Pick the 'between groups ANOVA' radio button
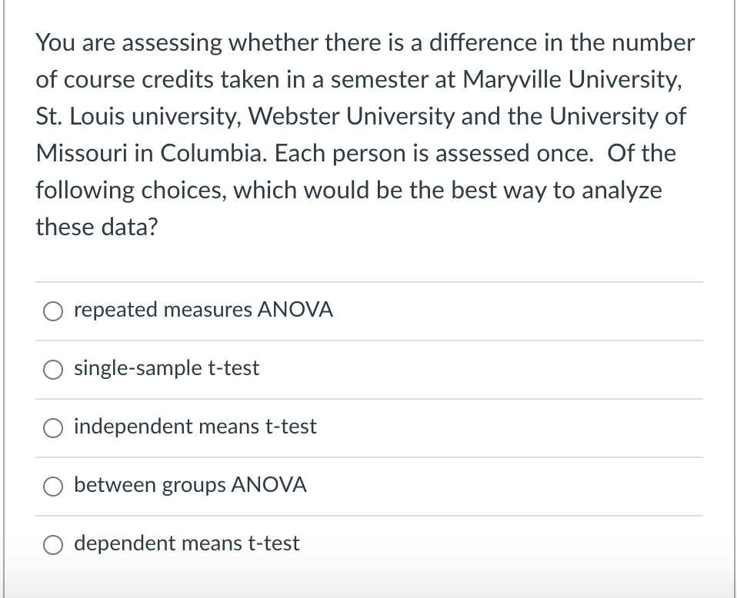 pos(52,486)
